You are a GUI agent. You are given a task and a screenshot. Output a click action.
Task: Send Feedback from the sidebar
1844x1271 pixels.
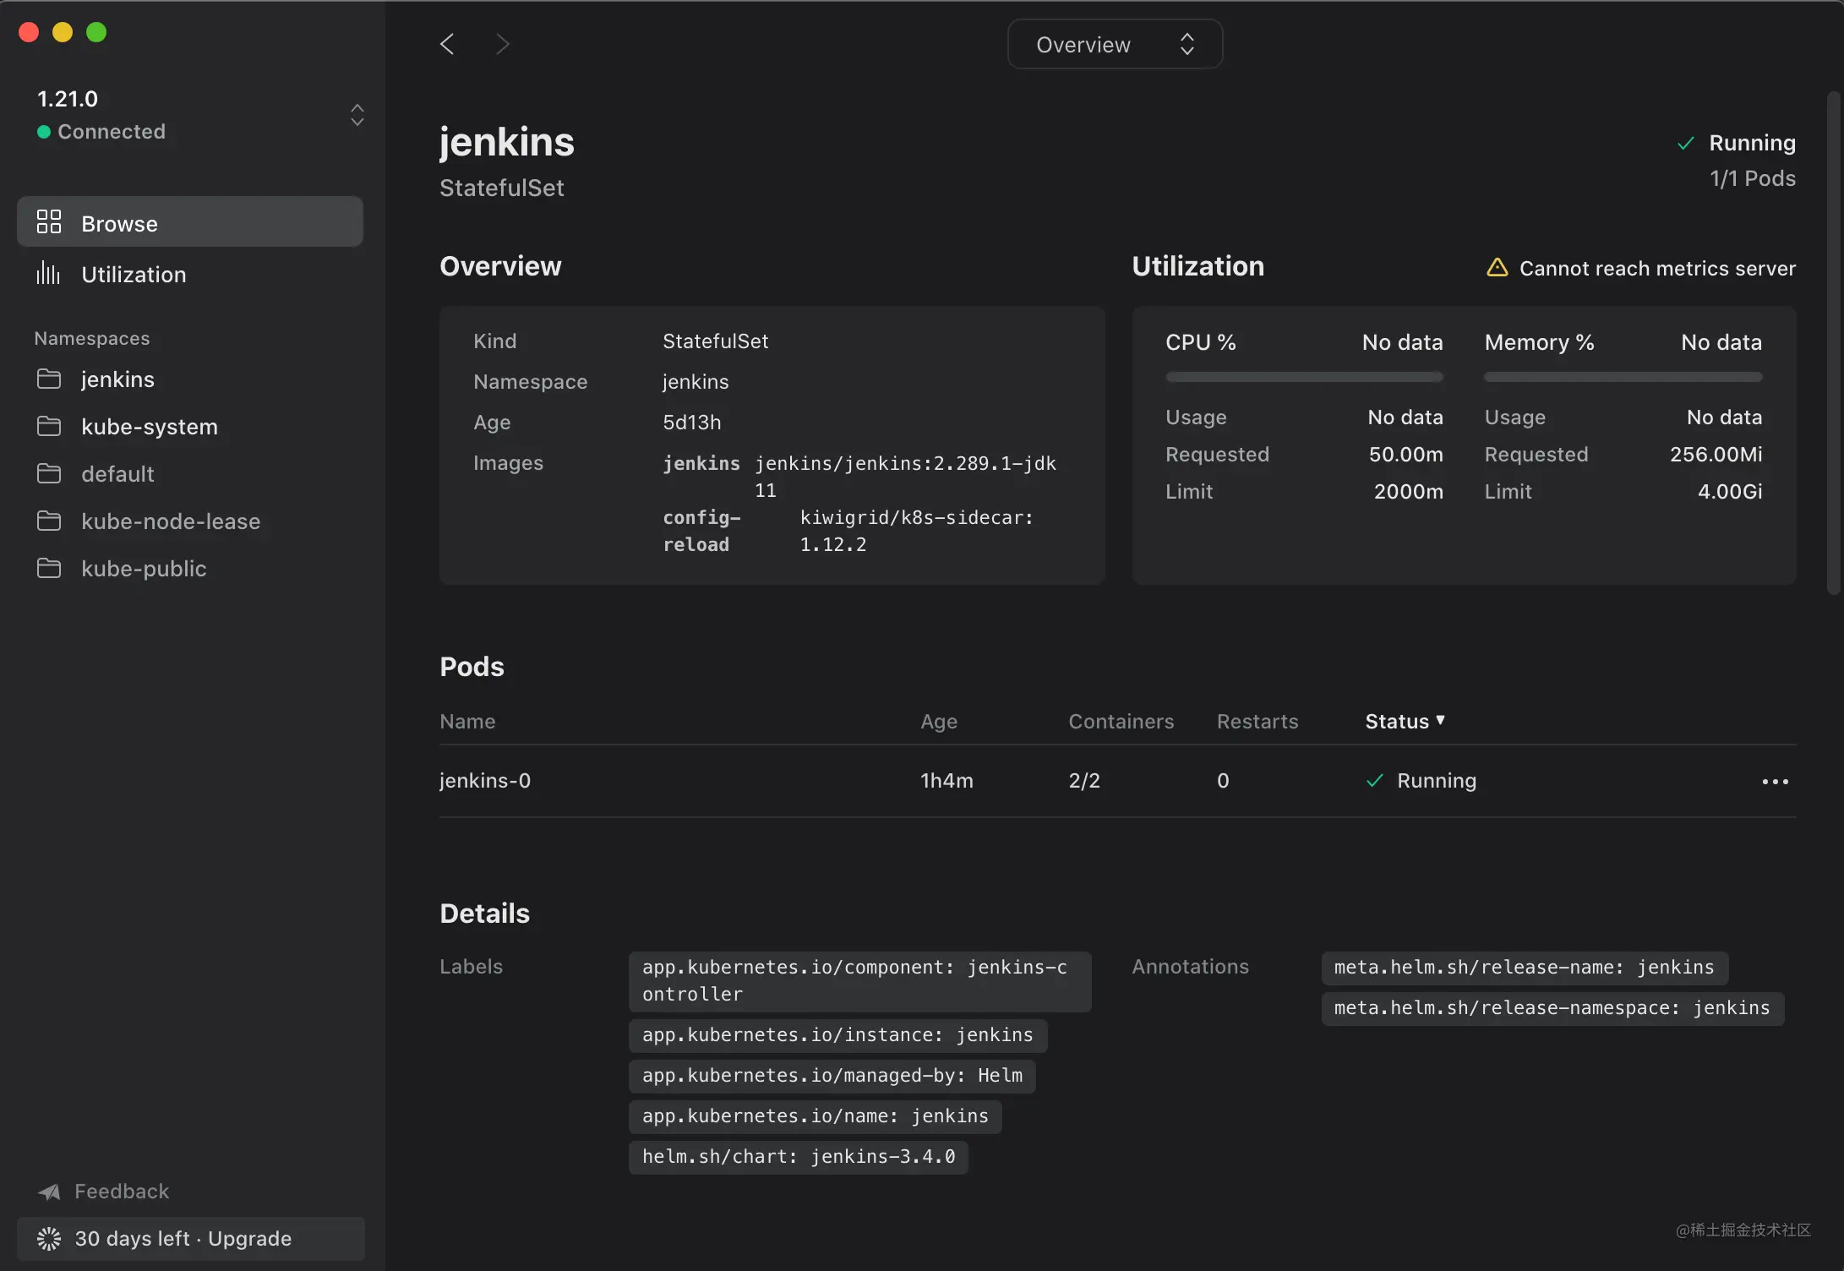[122, 1192]
